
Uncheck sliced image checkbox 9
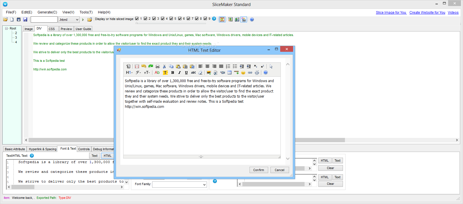coord(205,19)
